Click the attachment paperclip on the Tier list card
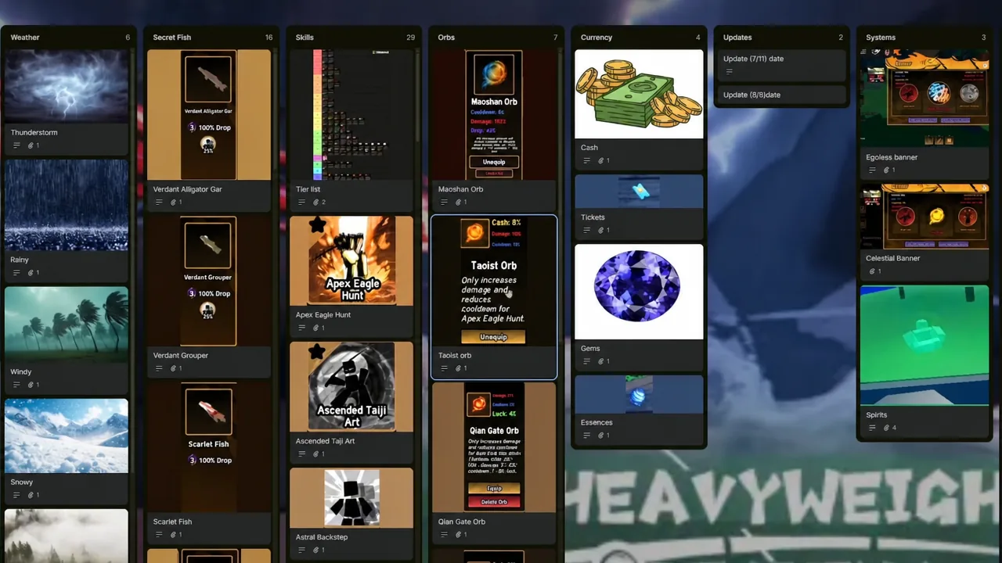1002x563 pixels. coord(316,203)
